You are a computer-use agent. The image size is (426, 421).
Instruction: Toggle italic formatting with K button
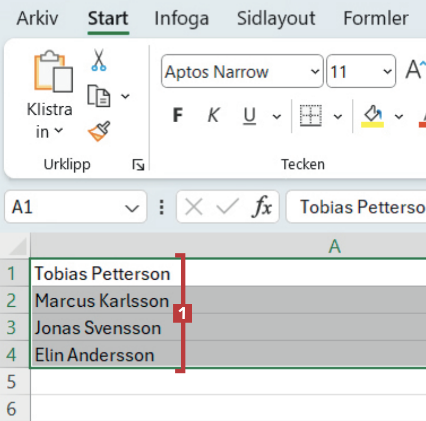[x=213, y=115]
